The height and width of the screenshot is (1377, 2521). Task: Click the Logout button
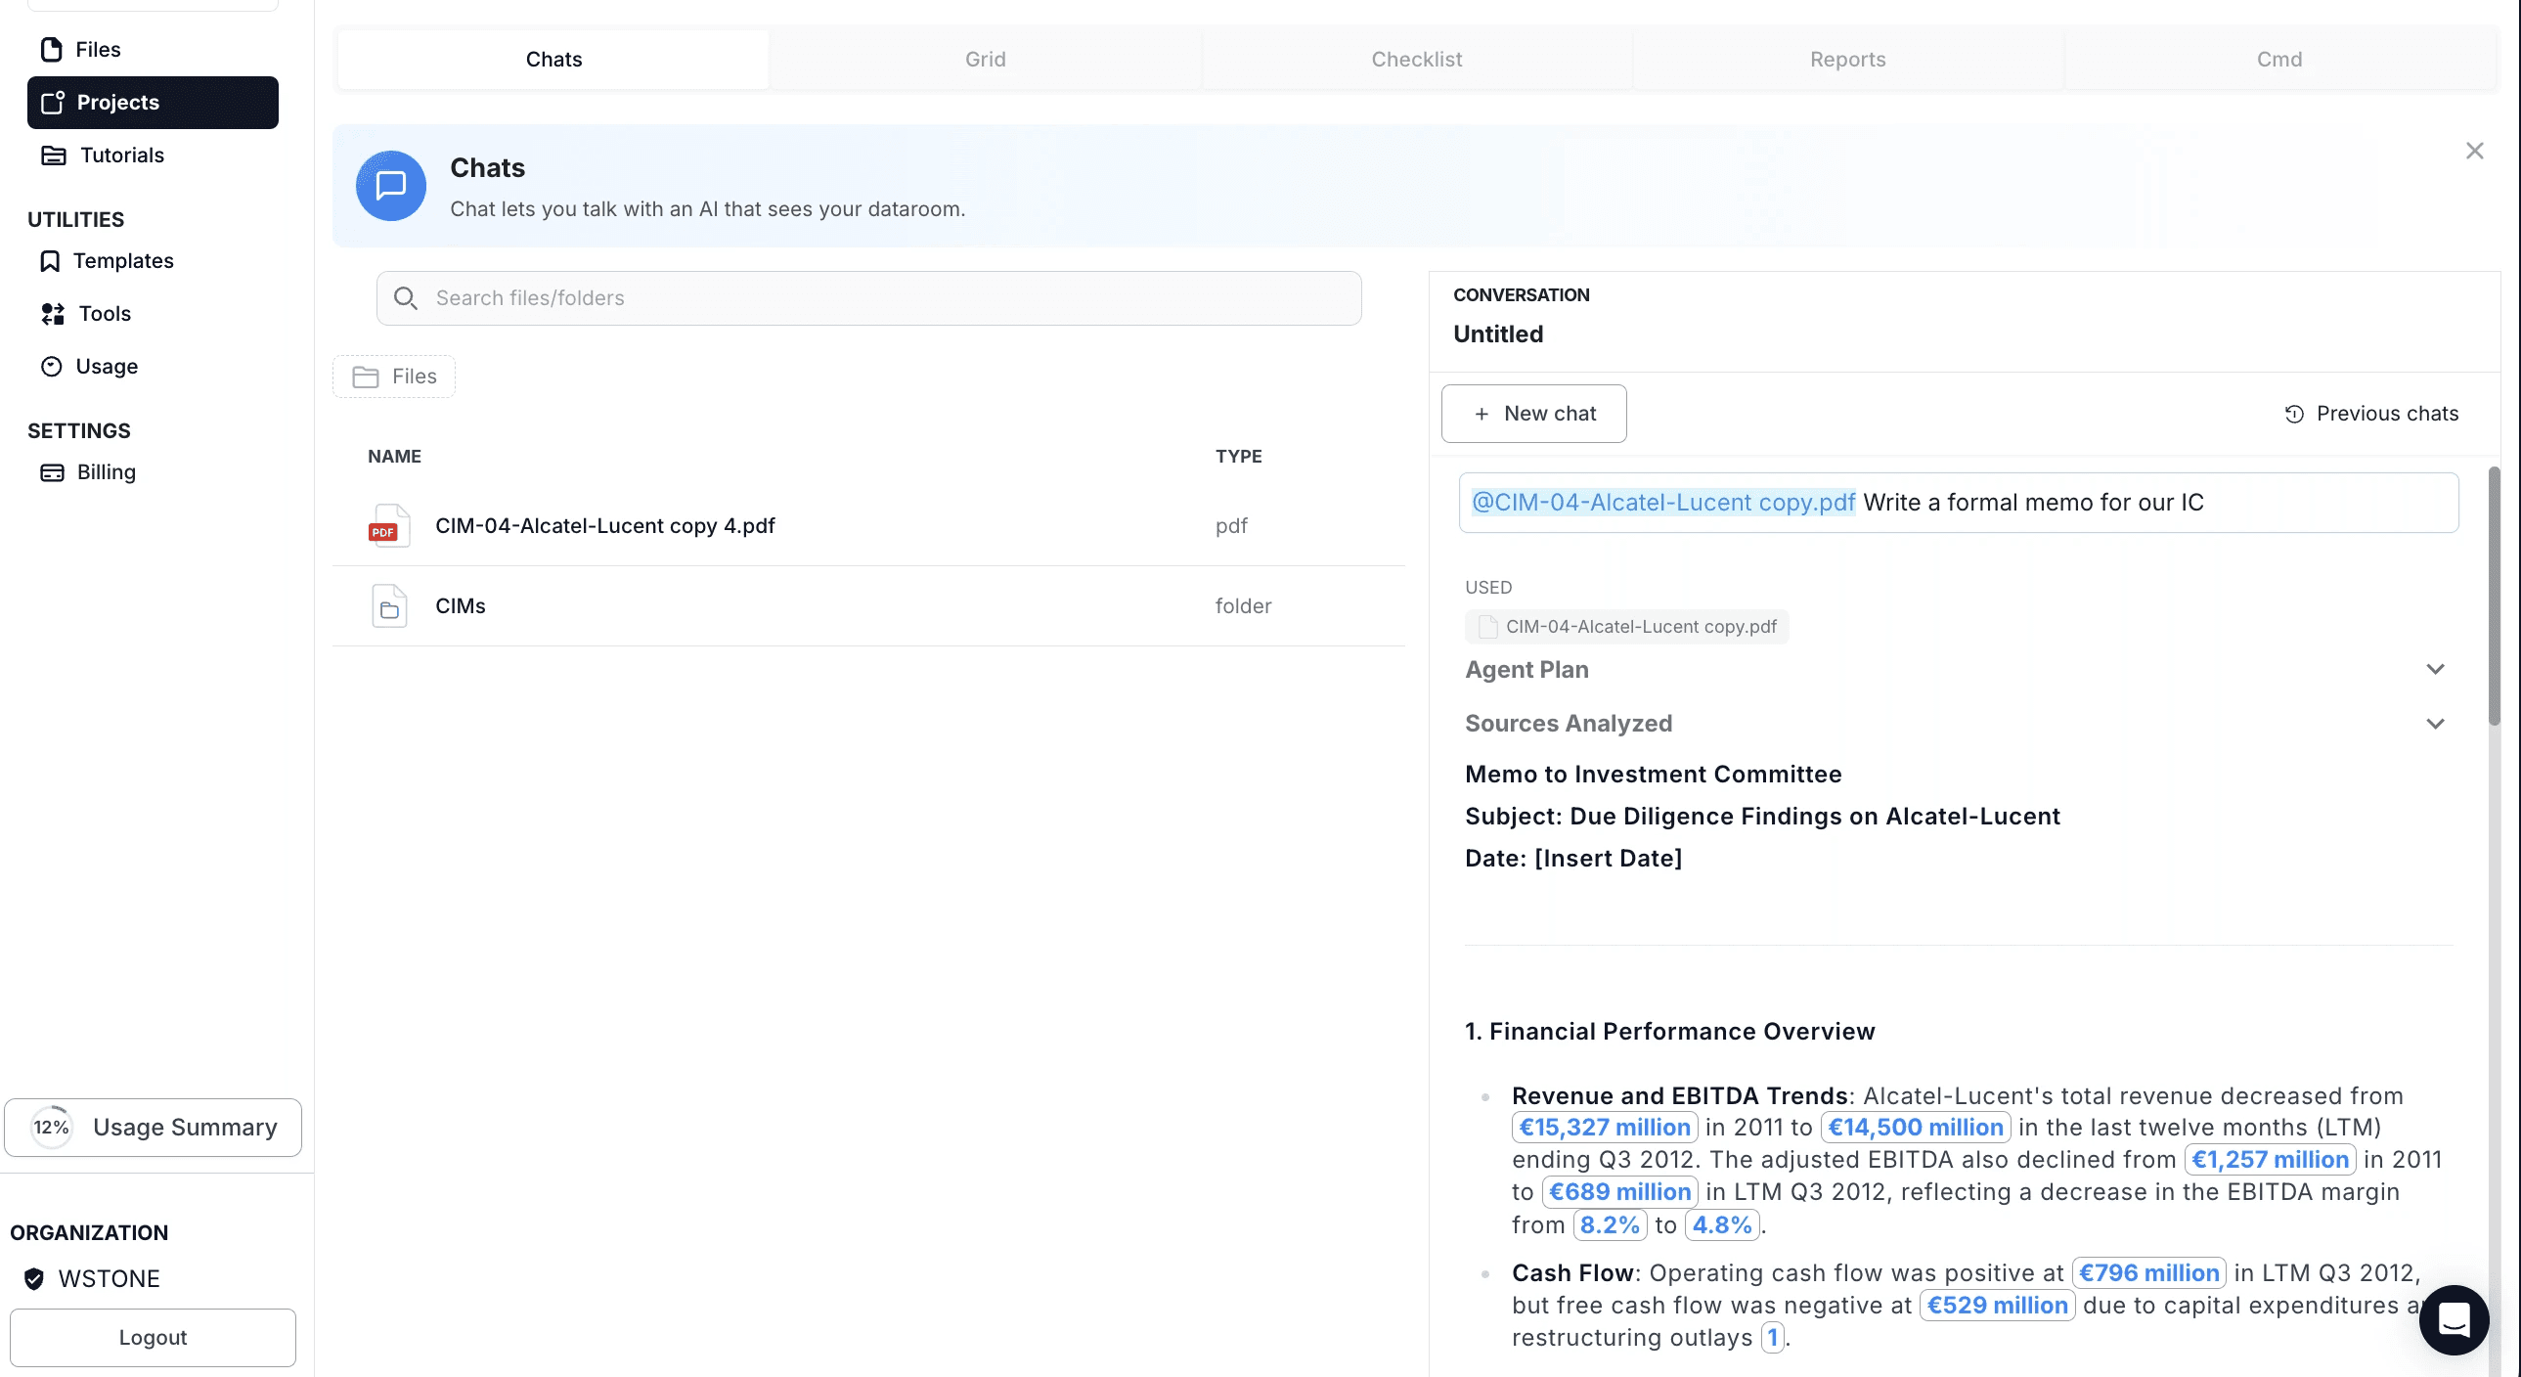point(153,1338)
